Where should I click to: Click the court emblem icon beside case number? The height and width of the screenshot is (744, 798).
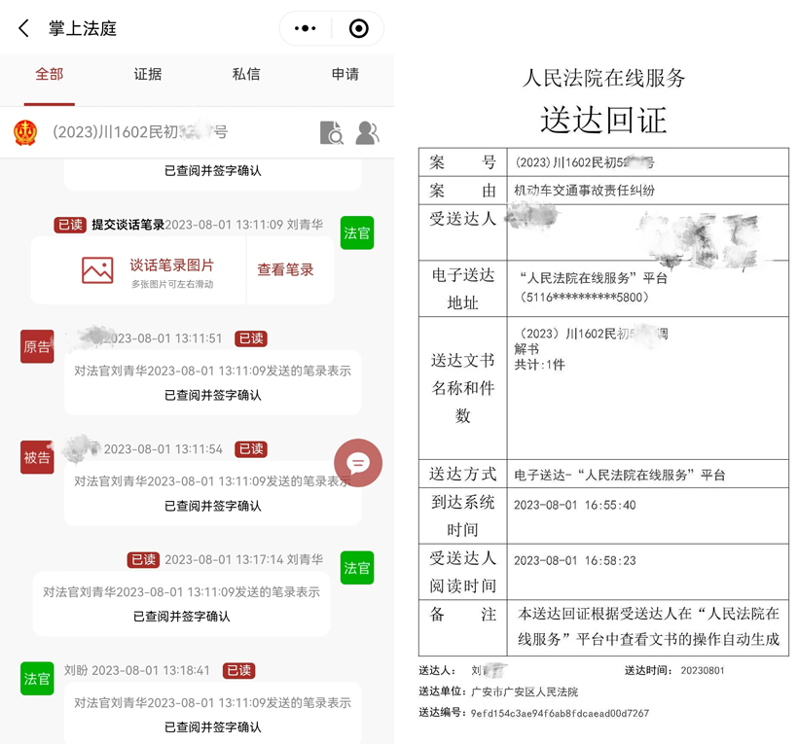25,132
